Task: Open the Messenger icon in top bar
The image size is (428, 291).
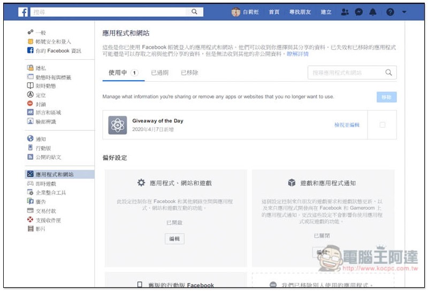Action: tap(359, 12)
